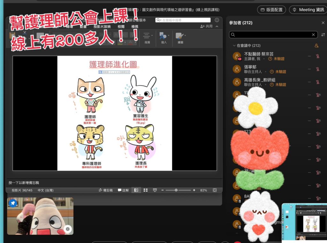Image resolution: width=327 pixels, height=243 pixels.
Task: Open more options for 高雄長庚_教研組
Action: click(x=309, y=82)
